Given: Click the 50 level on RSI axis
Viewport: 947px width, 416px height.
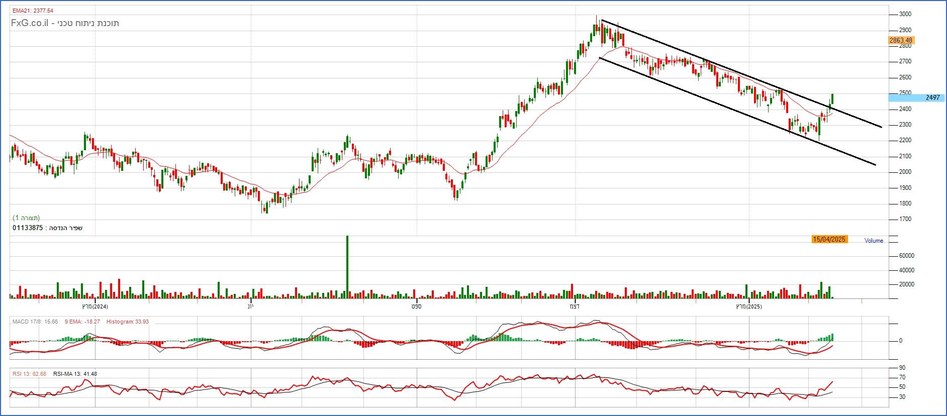Looking at the screenshot, I should (x=902, y=387).
